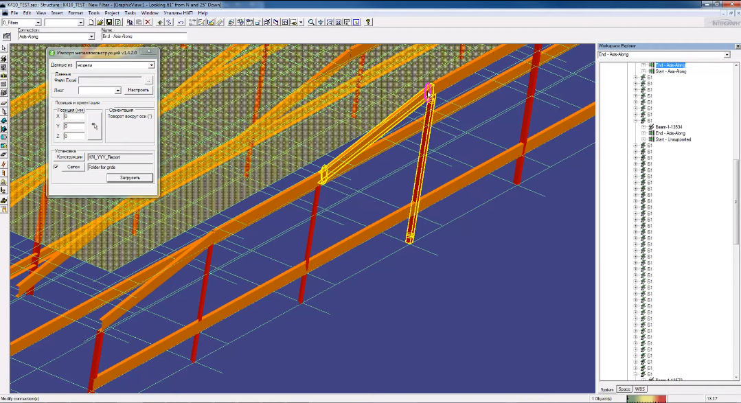This screenshot has width=741, height=403.
Task: Open the Tasks menu
Action: click(x=130, y=13)
